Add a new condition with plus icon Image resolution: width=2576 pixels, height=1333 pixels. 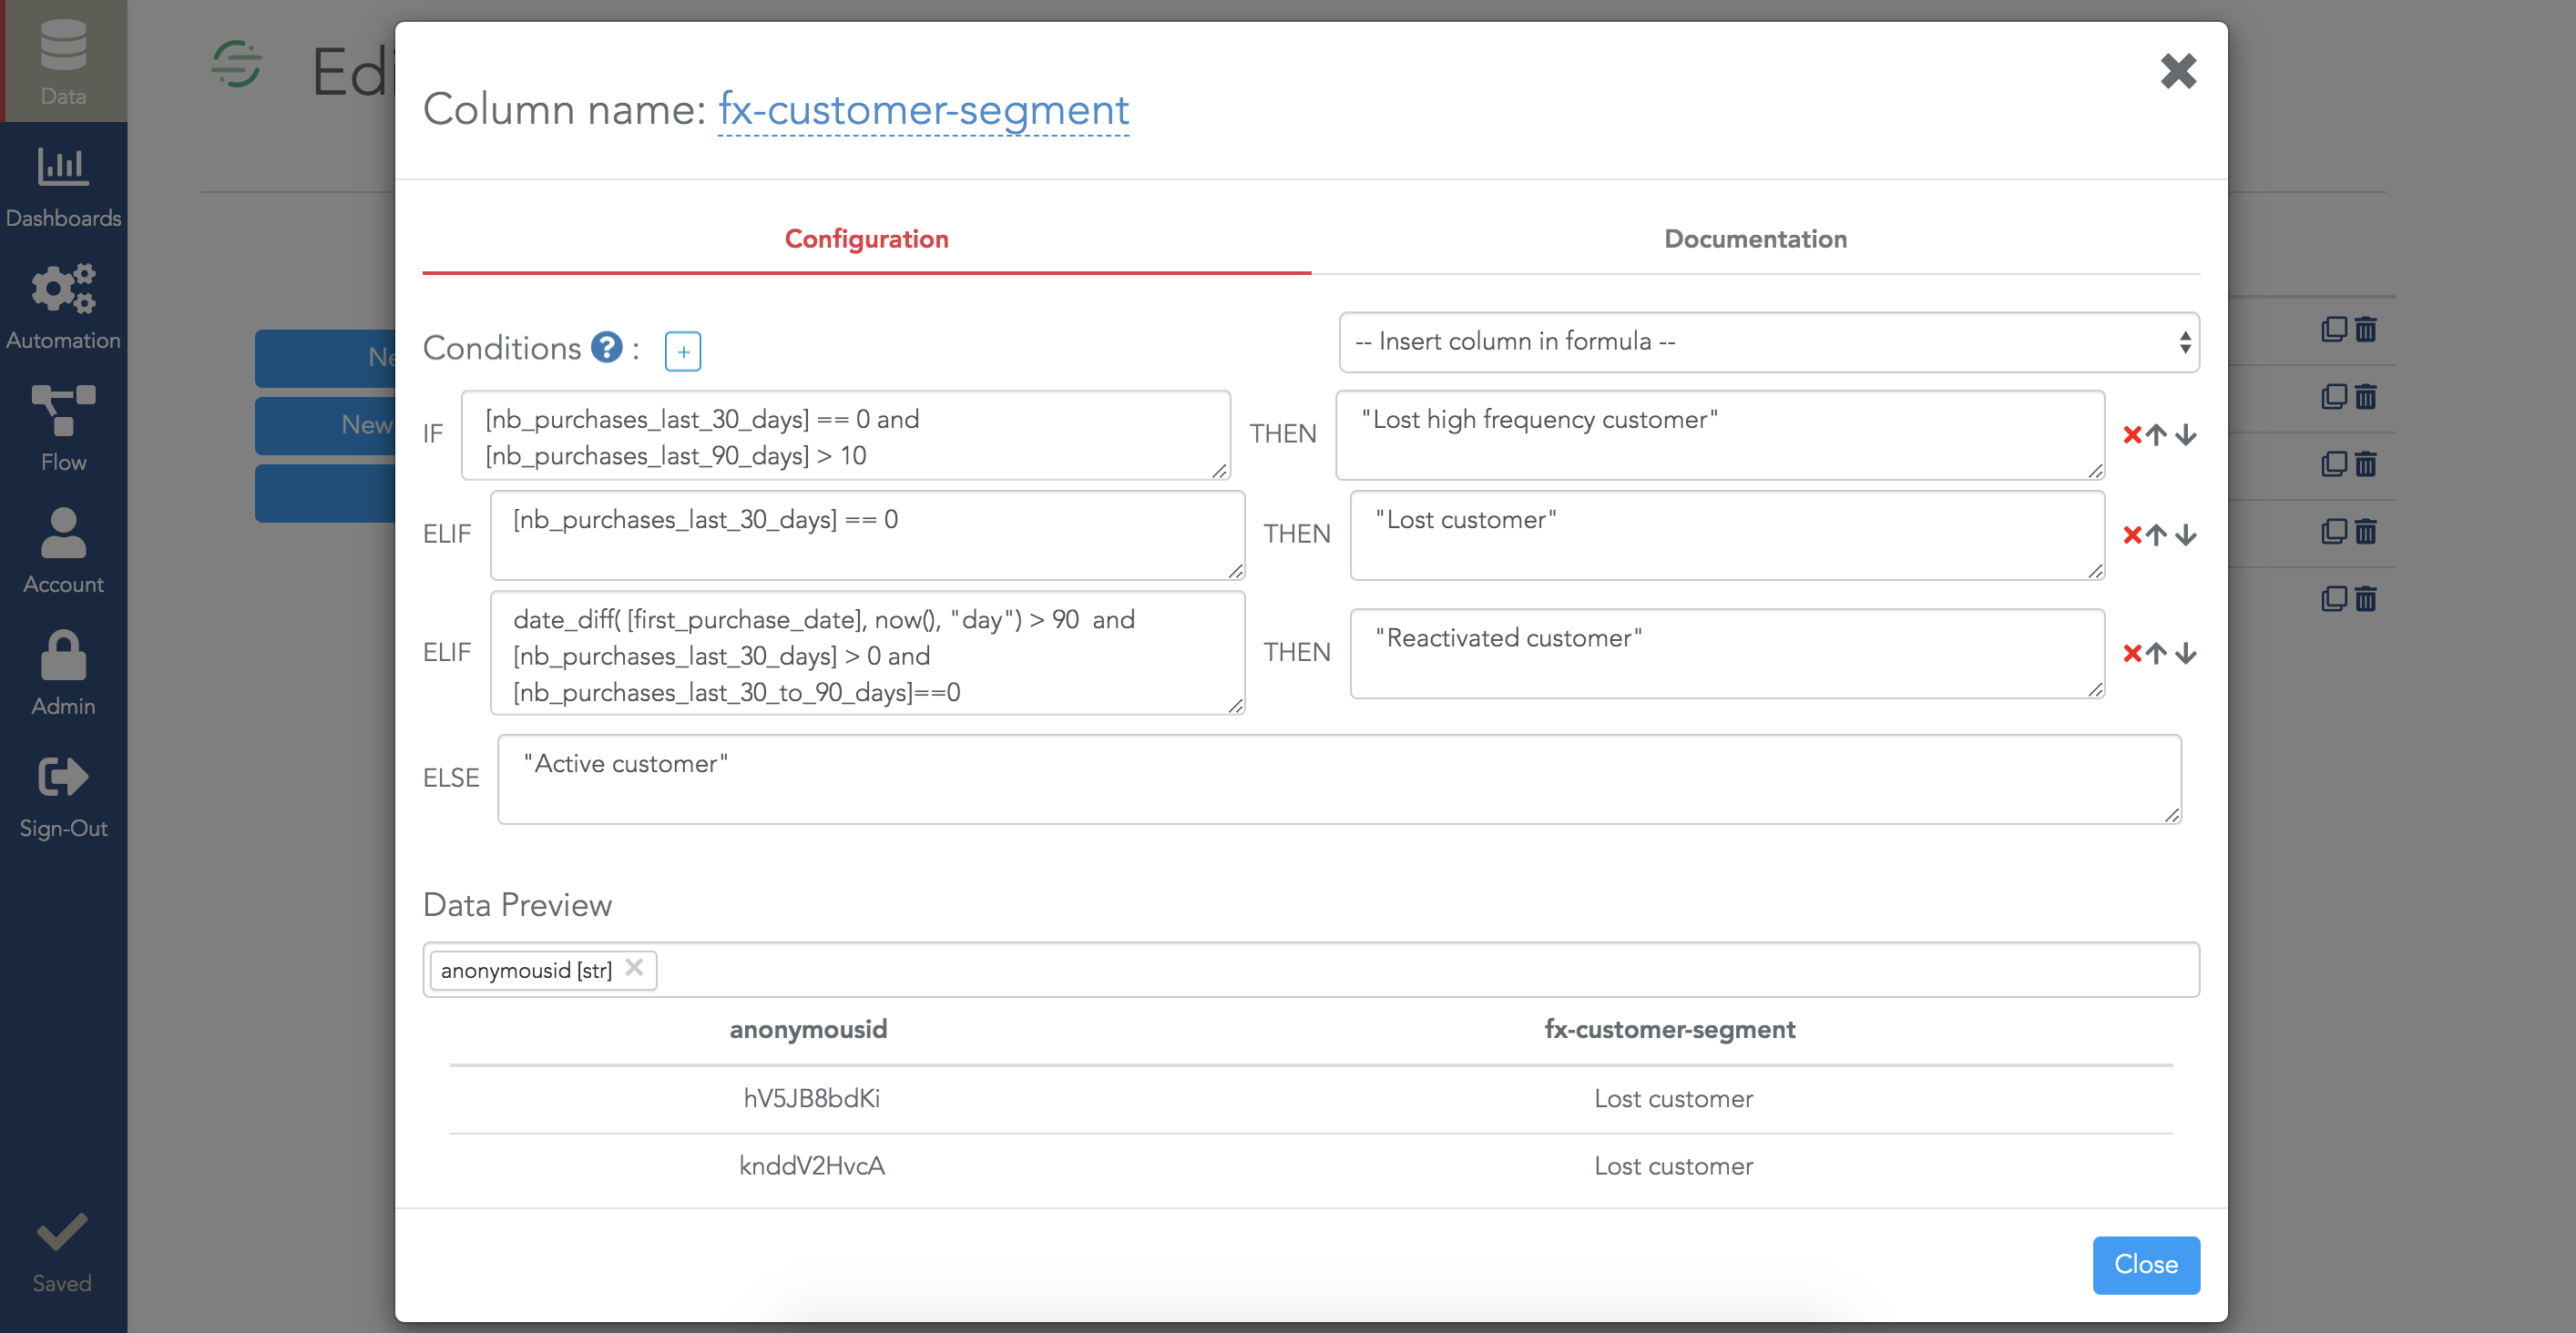(x=683, y=351)
